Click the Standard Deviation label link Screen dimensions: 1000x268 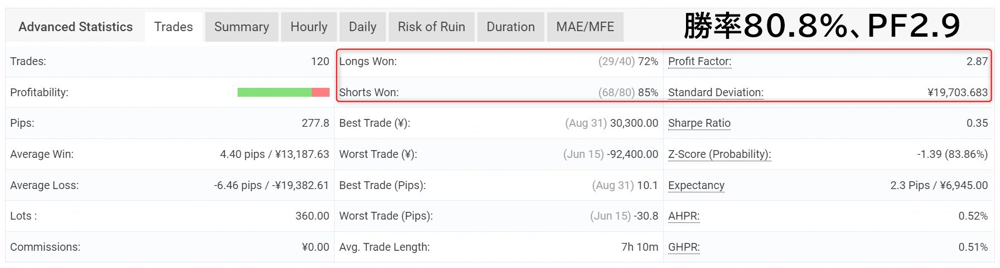pos(716,92)
